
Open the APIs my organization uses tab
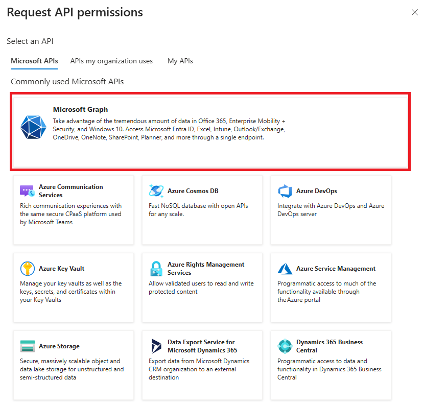pos(111,61)
